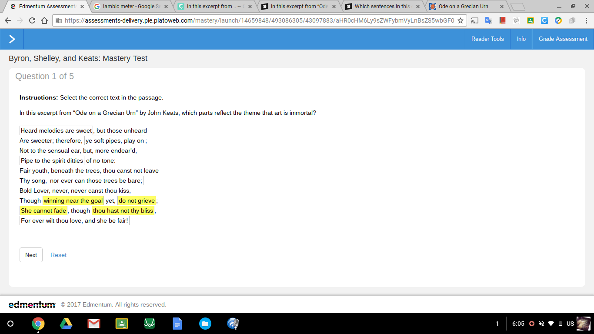Toggle the 'winning near the goal' selection
594x334 pixels.
(x=73, y=200)
